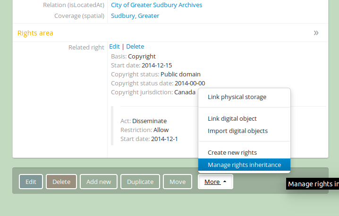Open the More dropdown button

tap(215, 182)
